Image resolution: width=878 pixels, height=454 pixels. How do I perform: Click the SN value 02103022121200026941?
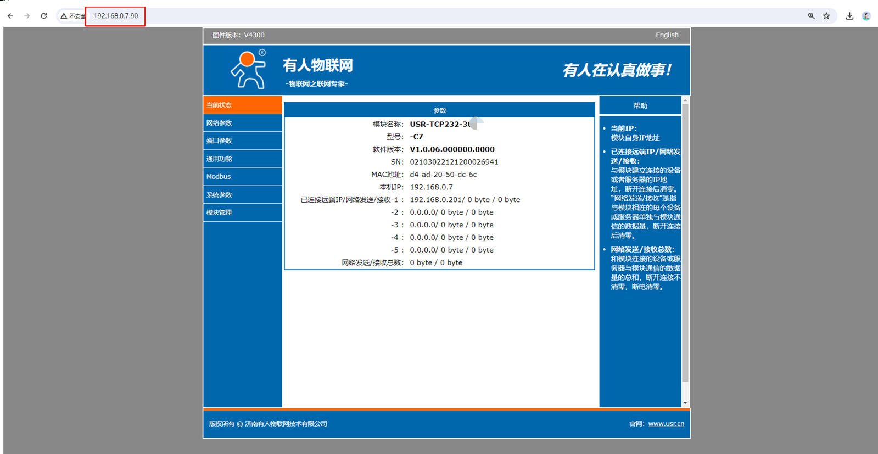[x=454, y=162]
